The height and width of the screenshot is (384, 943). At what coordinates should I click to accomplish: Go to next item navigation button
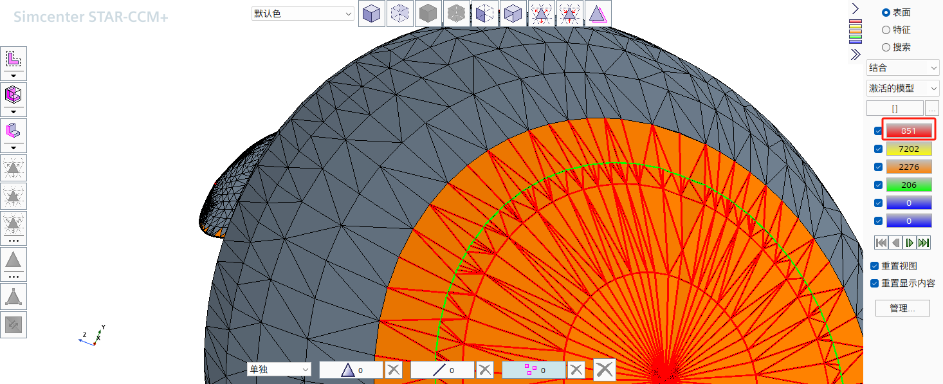pos(910,243)
